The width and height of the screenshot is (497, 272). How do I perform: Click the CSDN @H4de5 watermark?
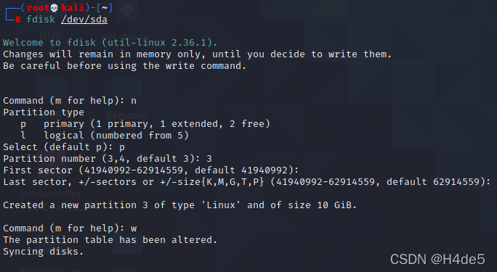click(x=437, y=260)
